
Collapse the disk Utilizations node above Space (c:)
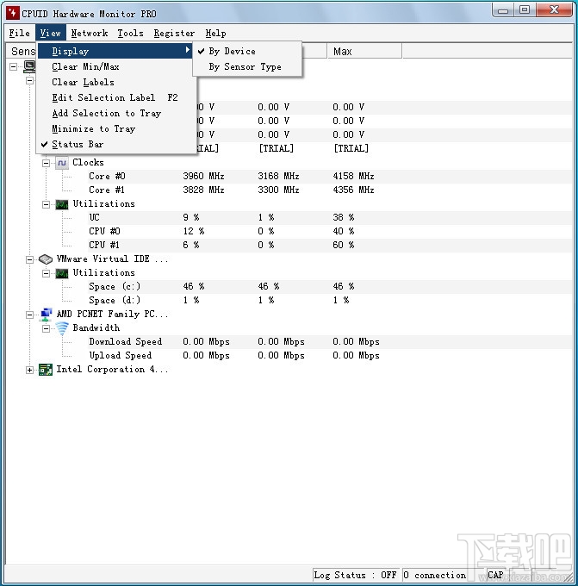point(46,273)
